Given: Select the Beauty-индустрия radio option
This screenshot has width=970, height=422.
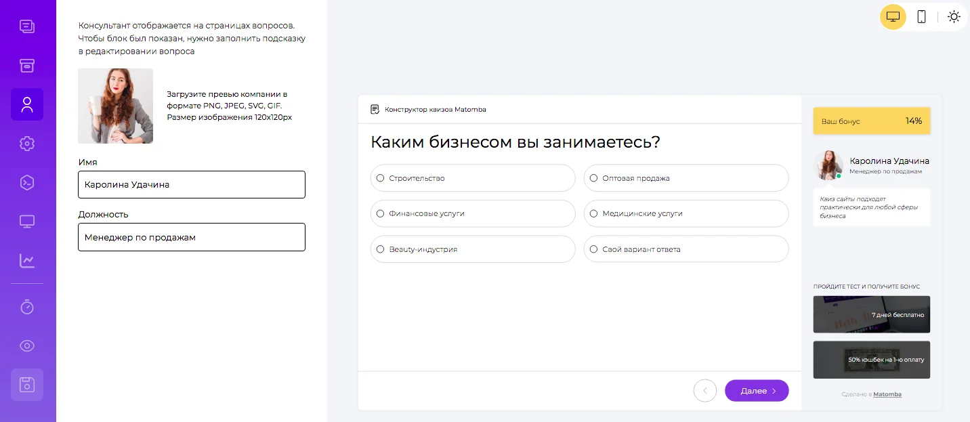Looking at the screenshot, I should point(473,249).
